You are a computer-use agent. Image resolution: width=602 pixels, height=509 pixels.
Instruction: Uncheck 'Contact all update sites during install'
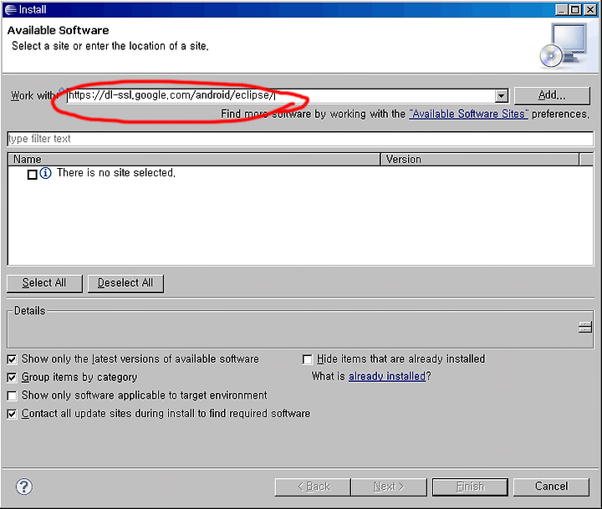[x=13, y=414]
